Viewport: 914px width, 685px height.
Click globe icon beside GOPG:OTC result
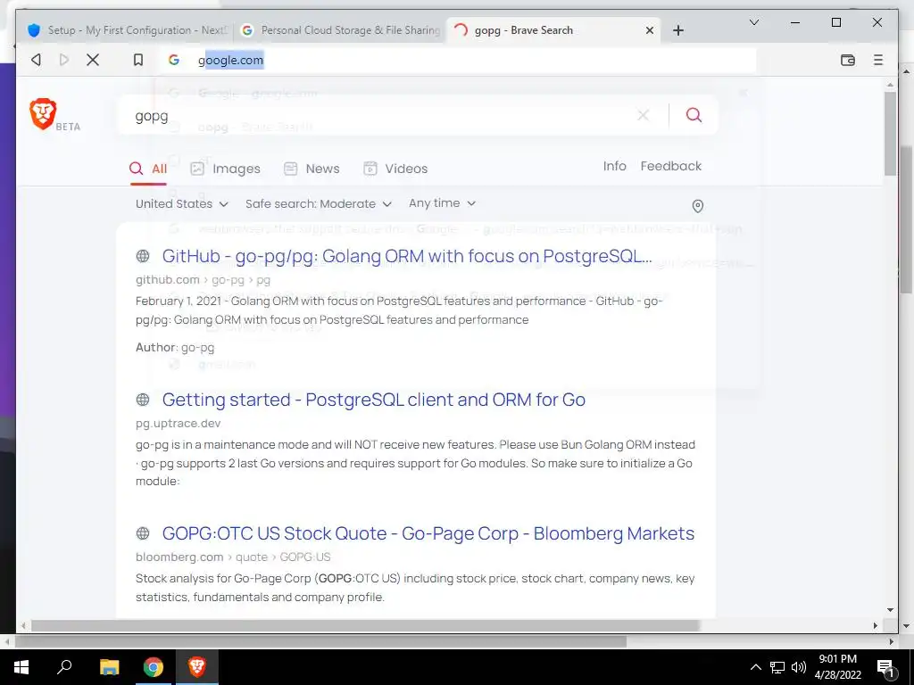(x=142, y=533)
